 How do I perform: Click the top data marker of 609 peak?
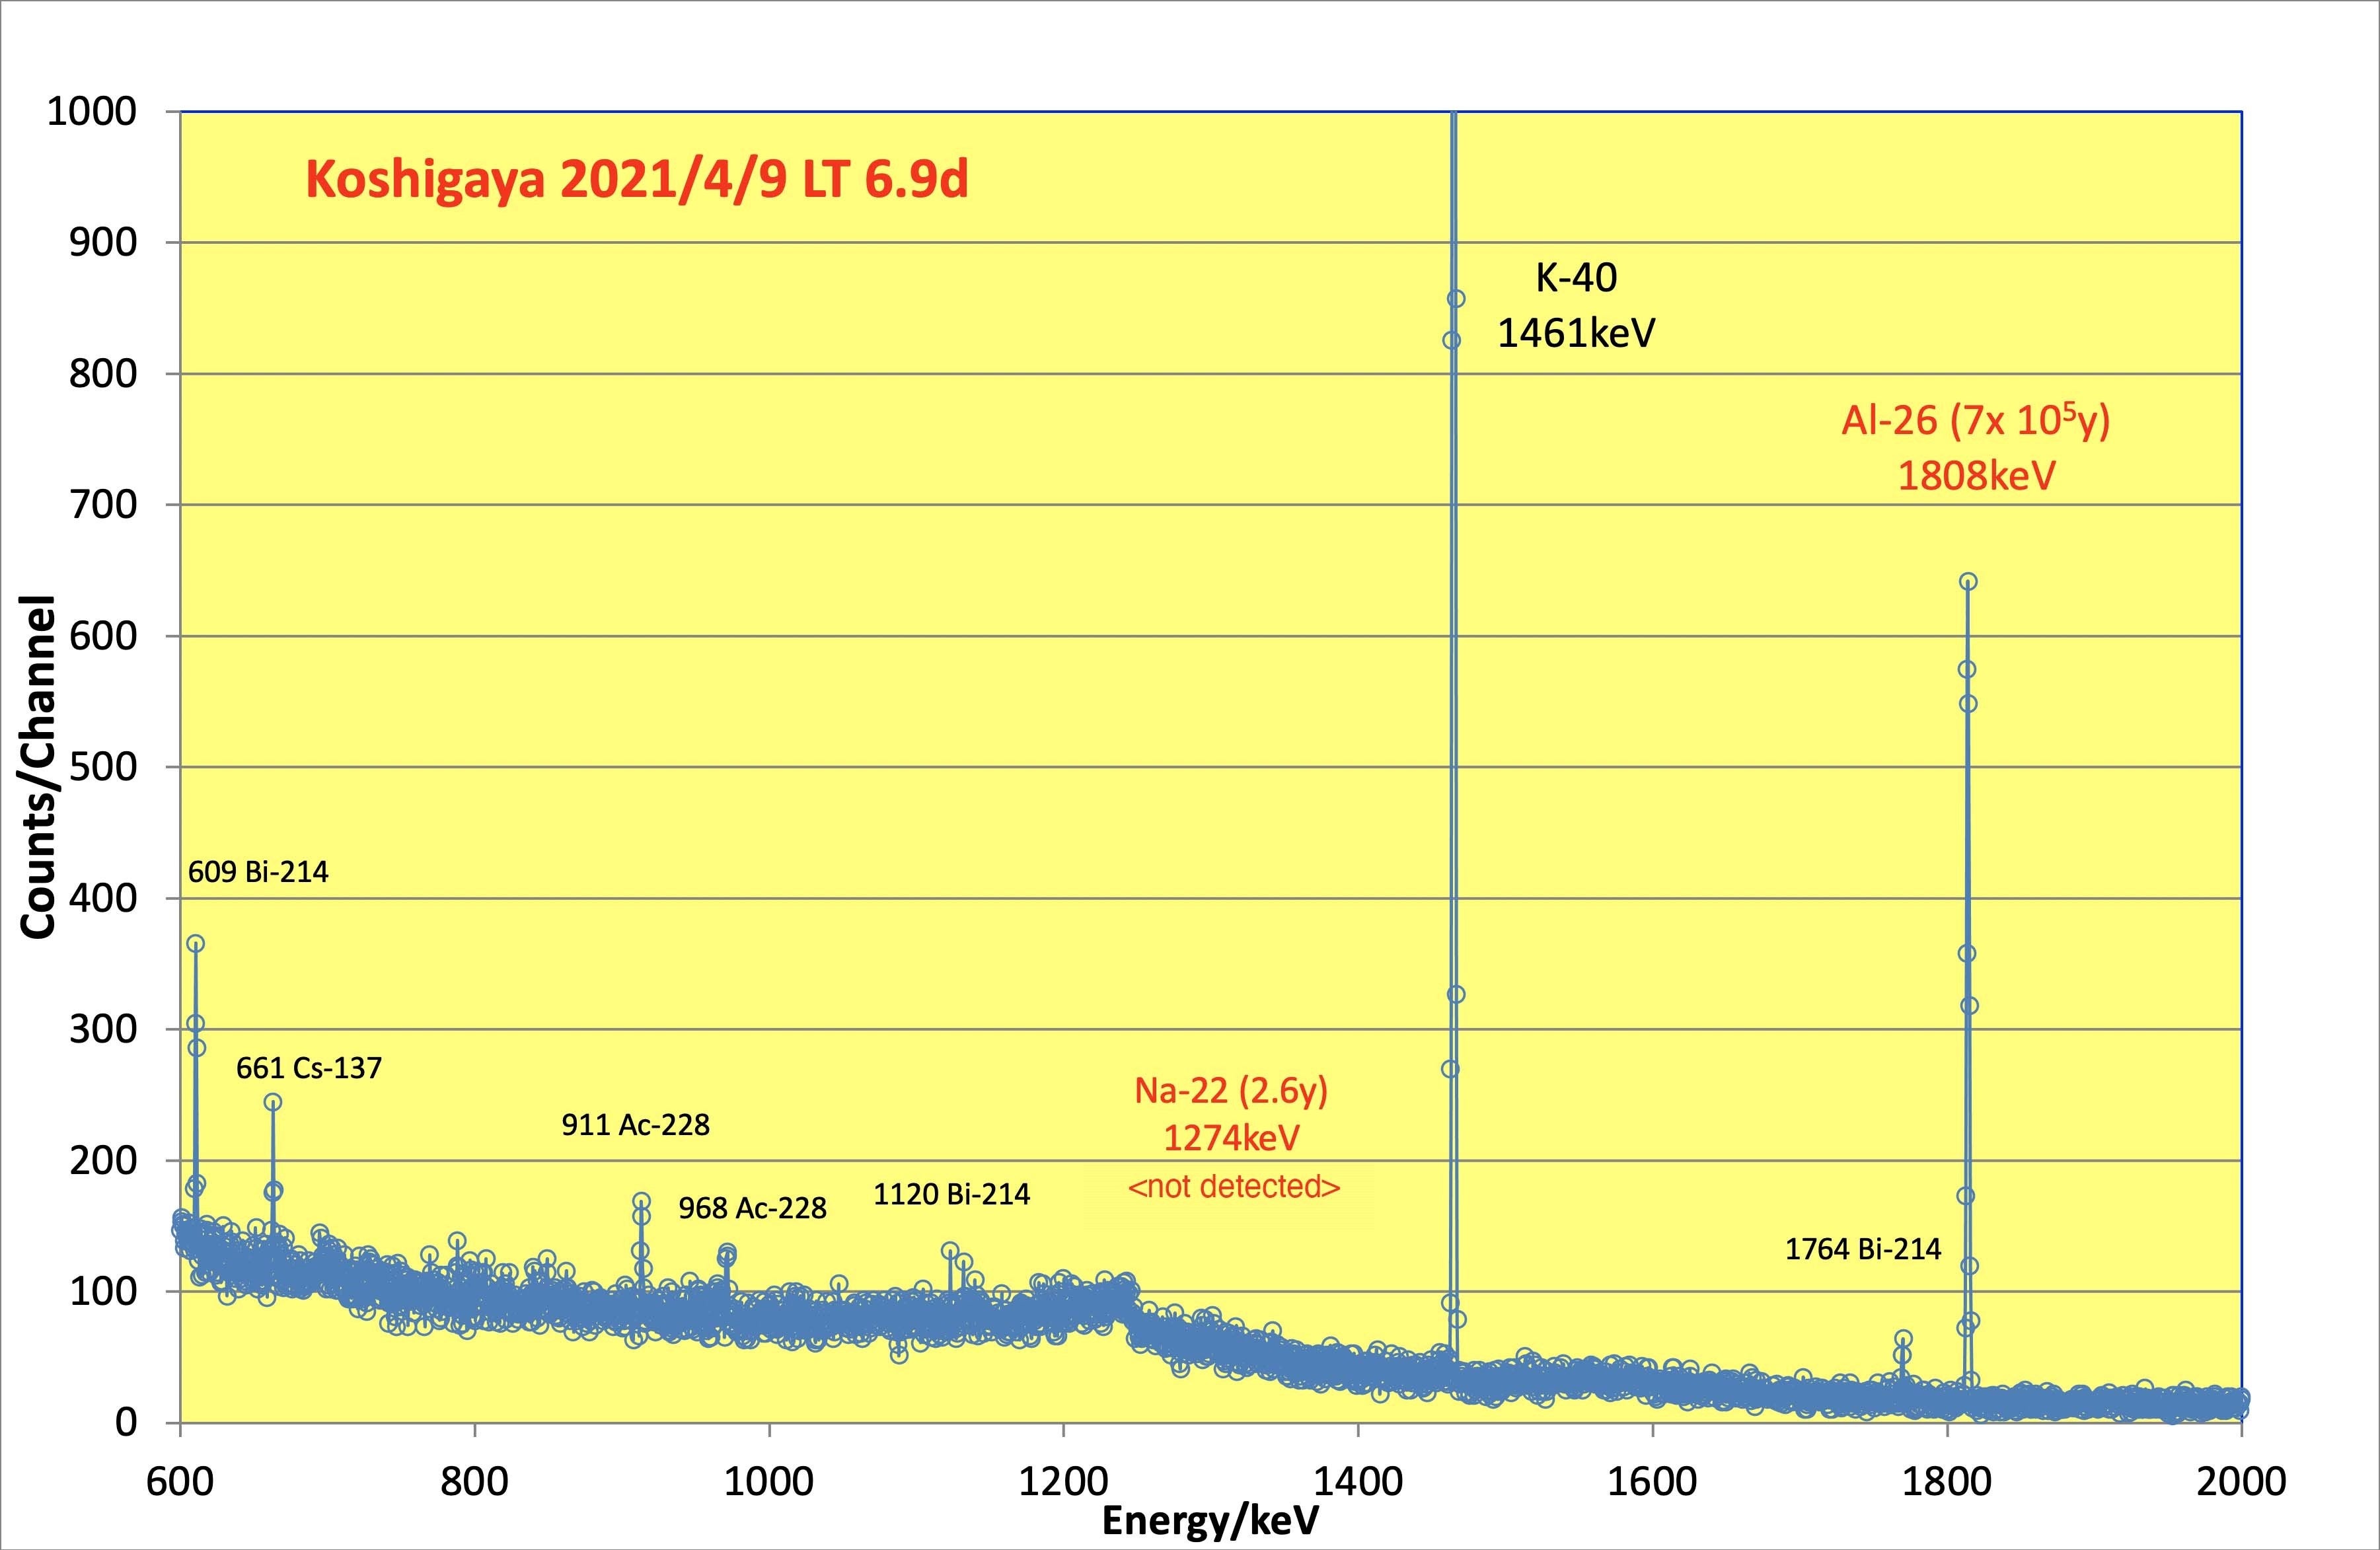pos(196,944)
